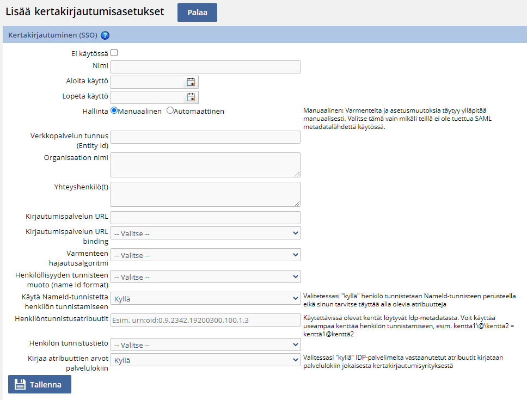Viewport: 527px width, 400px height.
Task: Click the Verkkopalvelun tunnus (Entity Id) field
Action: point(205,137)
